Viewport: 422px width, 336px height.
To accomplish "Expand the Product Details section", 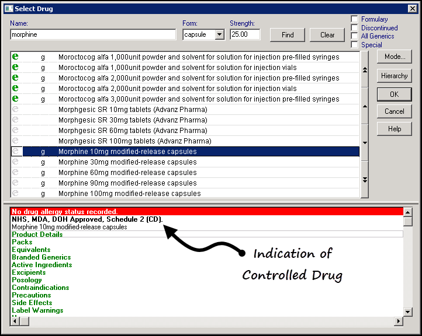I will pos(37,235).
